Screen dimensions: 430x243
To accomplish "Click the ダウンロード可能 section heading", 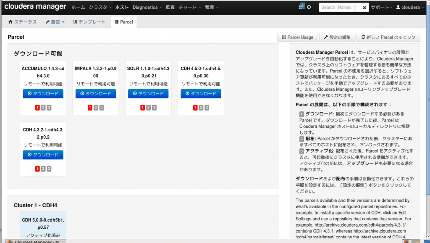I will click(38, 53).
